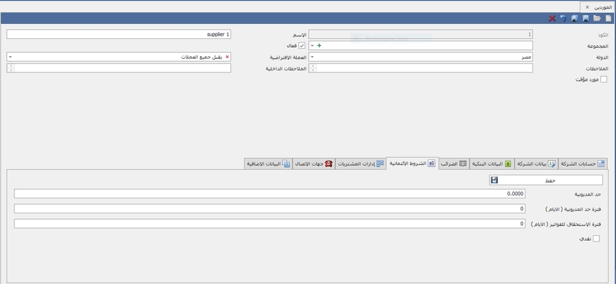Viewport: 616px width, 284px height.
Task: Click the حد المديونية input field
Action: [270, 194]
